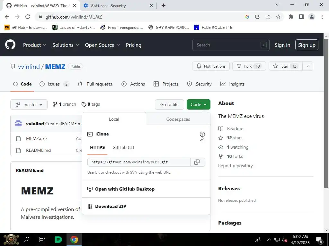Open Windows taskbar search magnifier
This screenshot has height=246, width=329.
click(x=27, y=240)
